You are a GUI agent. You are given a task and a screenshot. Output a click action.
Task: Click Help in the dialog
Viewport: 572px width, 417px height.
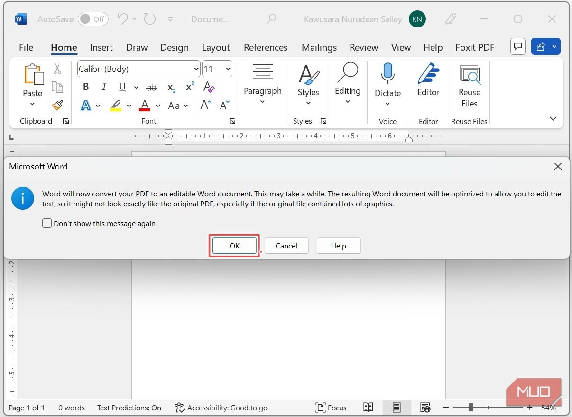point(339,246)
